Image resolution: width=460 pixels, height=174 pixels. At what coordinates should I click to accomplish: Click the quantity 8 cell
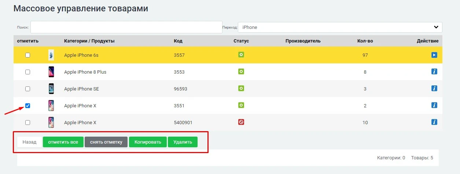point(365,72)
